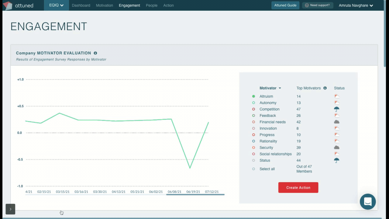
Task: Click Progress weather status icon
Action: coord(336,135)
